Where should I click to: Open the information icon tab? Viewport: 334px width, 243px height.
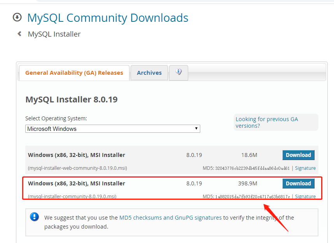(178, 72)
